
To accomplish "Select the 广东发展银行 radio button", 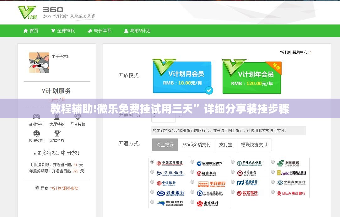I will 192,192.
